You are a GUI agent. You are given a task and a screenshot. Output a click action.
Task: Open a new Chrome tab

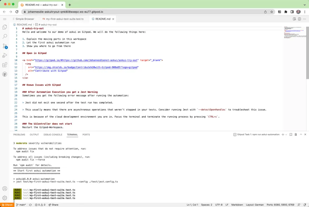[x=70, y=5]
